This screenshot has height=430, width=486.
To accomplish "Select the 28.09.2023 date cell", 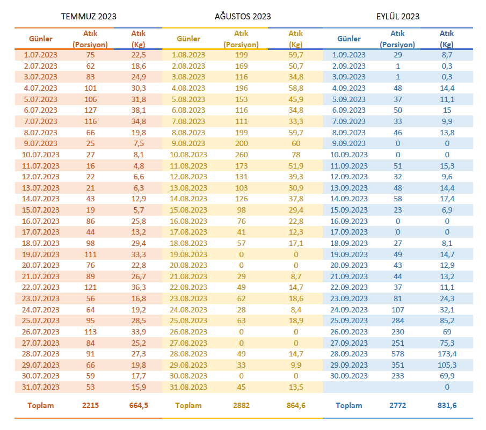I will [350, 354].
